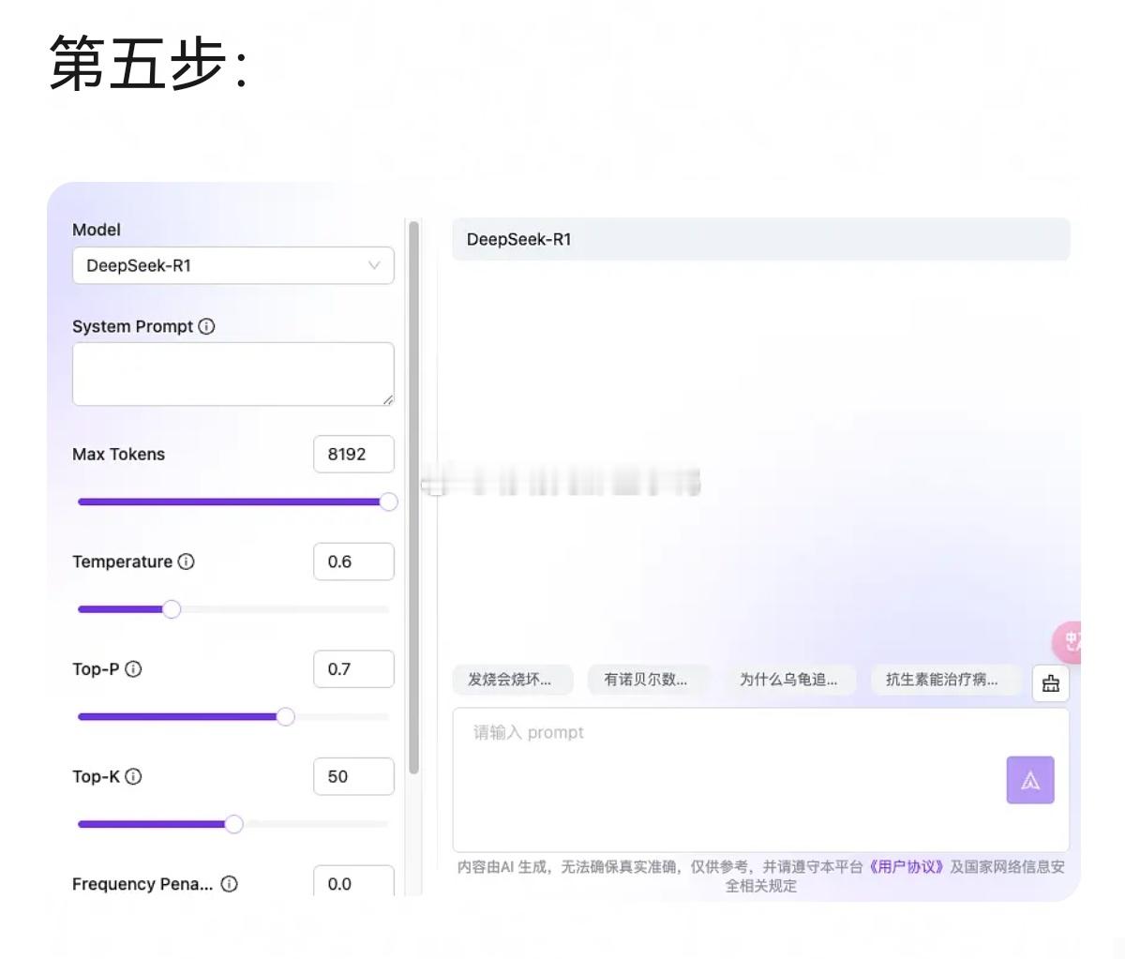1125x959 pixels.
Task: Click the Top-K info icon
Action: pyautogui.click(x=133, y=776)
